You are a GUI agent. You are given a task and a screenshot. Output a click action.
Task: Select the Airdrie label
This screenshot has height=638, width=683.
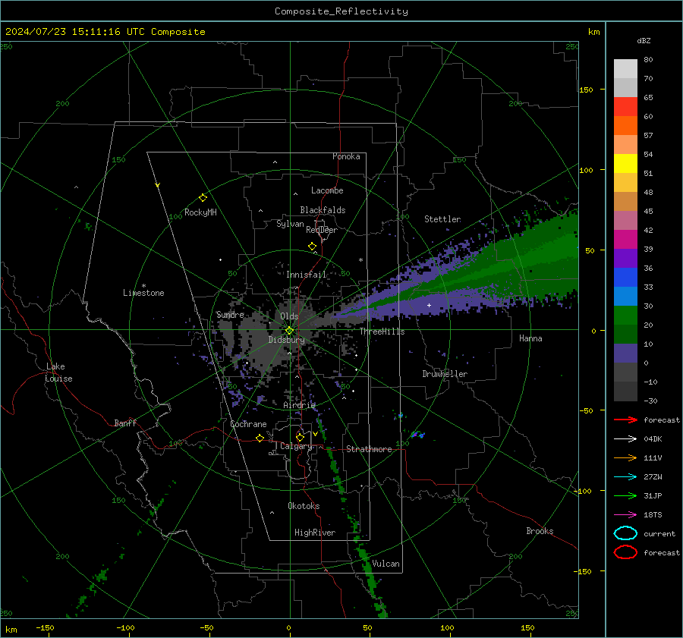click(299, 405)
